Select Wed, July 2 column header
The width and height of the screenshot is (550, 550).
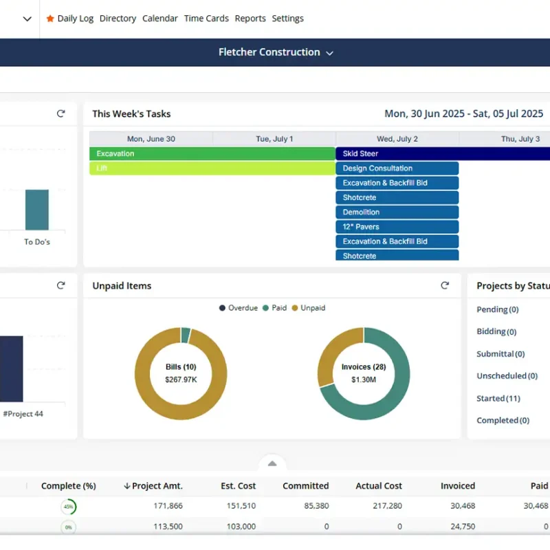click(x=397, y=139)
